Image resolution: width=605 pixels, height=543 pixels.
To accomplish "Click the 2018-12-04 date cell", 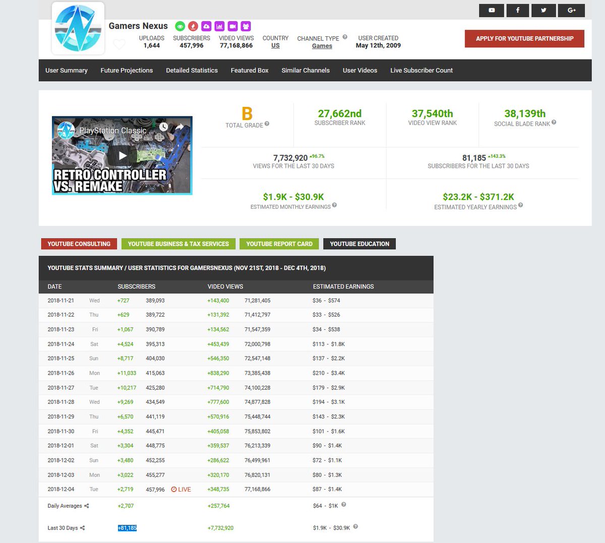I will point(61,489).
